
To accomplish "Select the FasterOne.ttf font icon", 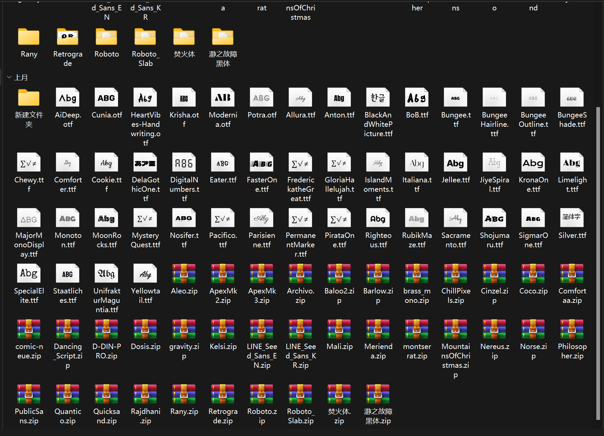I will pos(262,163).
